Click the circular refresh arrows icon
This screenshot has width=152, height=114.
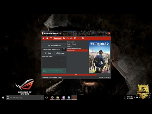(x=67, y=38)
